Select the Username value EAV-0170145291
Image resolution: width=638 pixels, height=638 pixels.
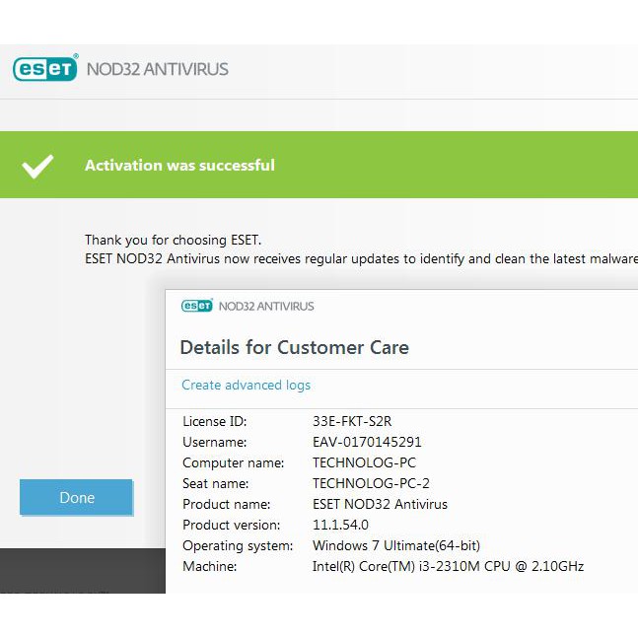[367, 442]
